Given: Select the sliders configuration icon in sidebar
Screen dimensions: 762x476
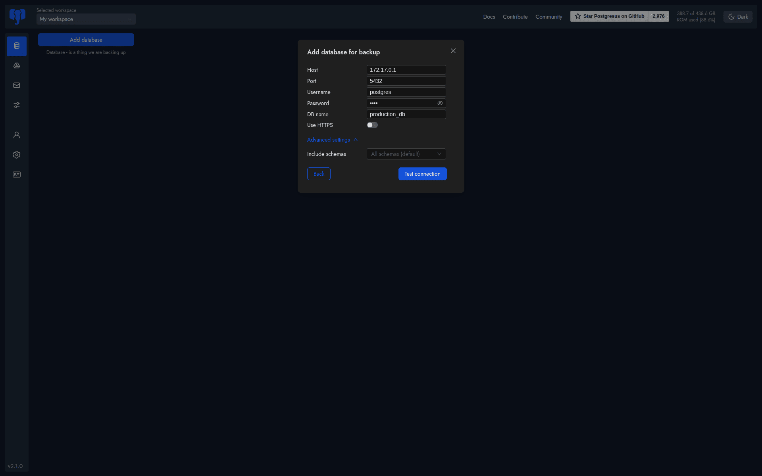Looking at the screenshot, I should [x=16, y=105].
